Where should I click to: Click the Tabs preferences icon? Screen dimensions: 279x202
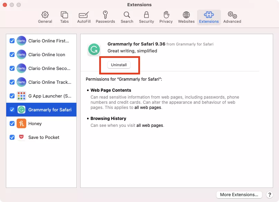[x=64, y=17]
